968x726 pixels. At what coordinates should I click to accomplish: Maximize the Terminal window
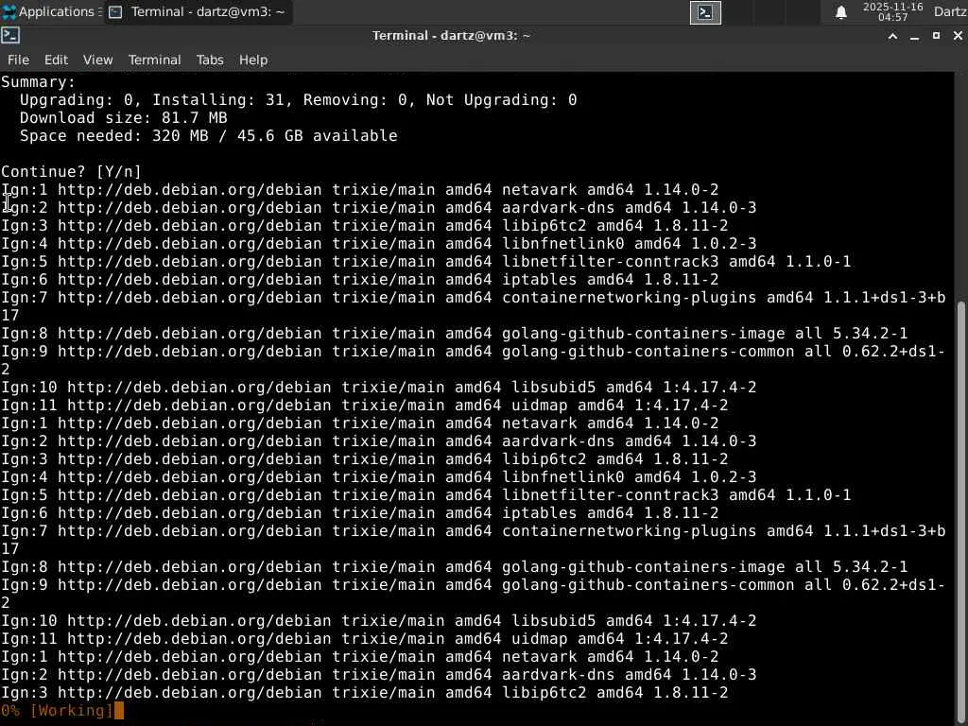coord(936,37)
